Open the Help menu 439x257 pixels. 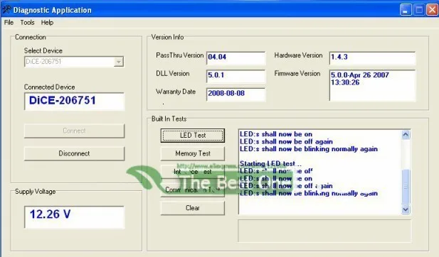coord(47,23)
